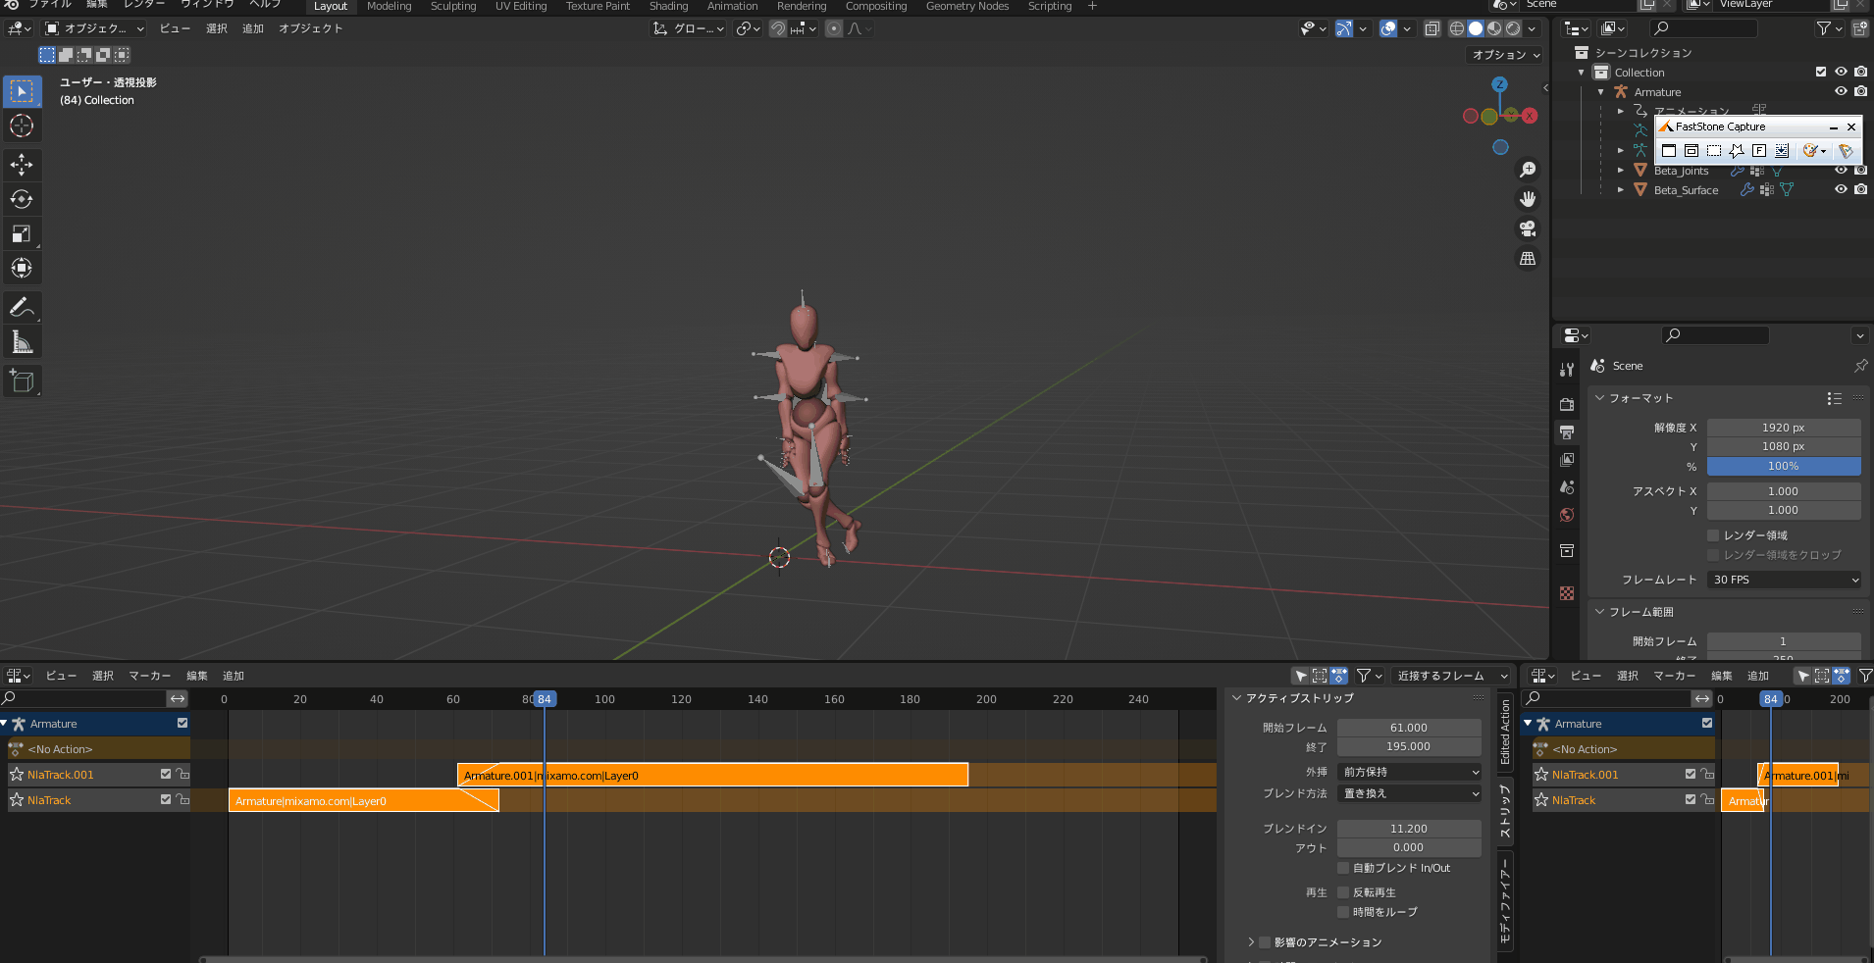Open the Tool properties tab icon
The height and width of the screenshot is (963, 1874).
(x=1567, y=370)
